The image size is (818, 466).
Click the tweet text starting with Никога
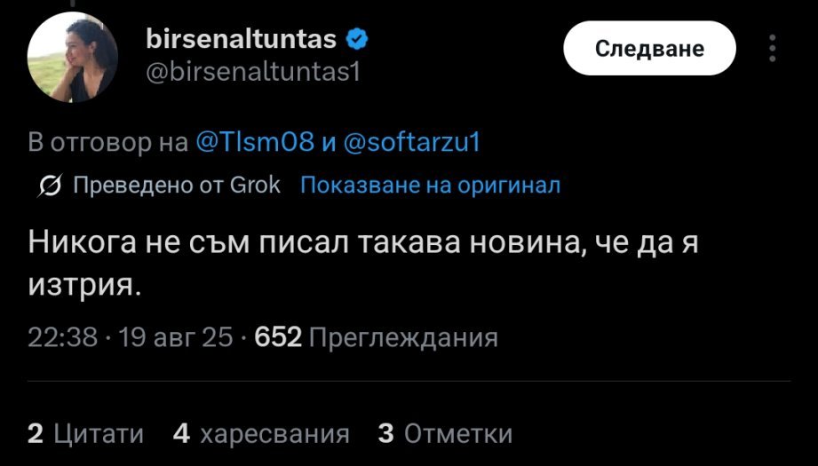pyautogui.click(x=355, y=242)
